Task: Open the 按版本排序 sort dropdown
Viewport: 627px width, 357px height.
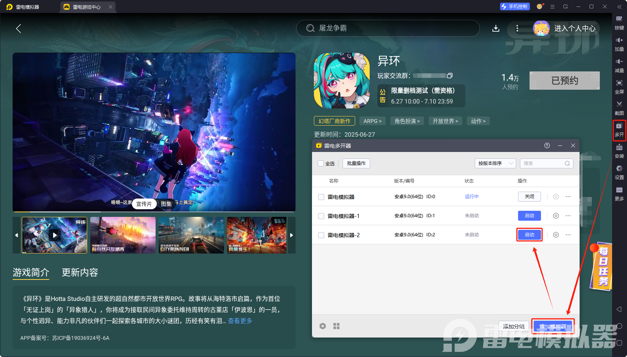Action: (495, 163)
